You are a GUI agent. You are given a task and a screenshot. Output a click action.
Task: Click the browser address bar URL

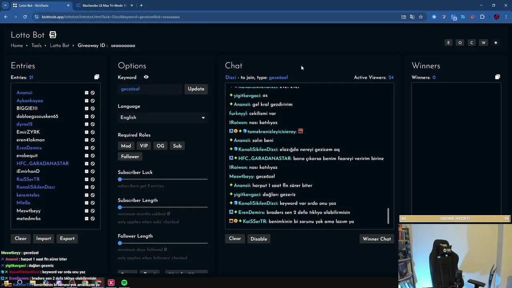111,17
